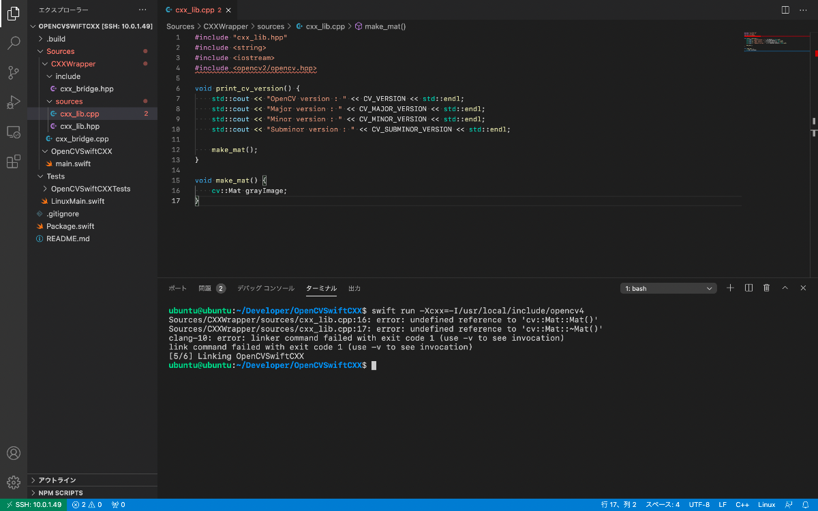Maximize the panel with up chevron

785,288
